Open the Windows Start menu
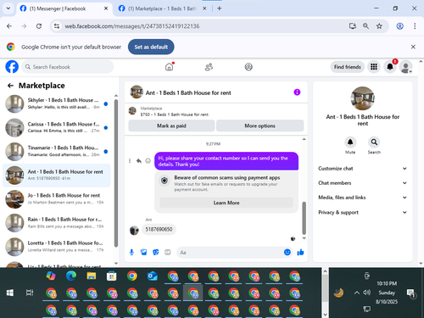Viewport: 424px width, 318px height. 10,293
